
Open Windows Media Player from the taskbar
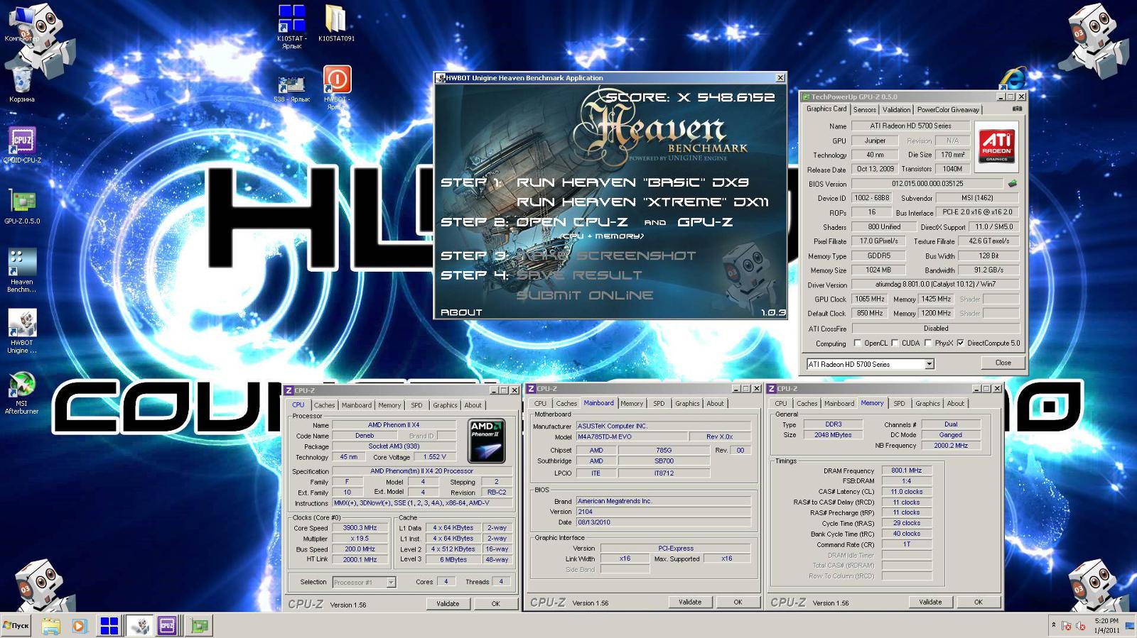point(79,625)
